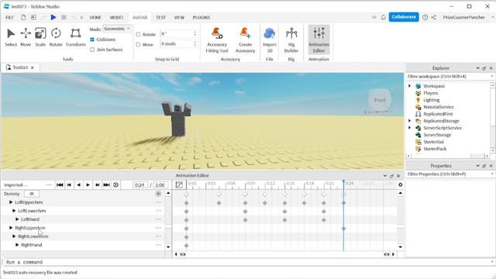Image resolution: width=496 pixels, height=279 pixels.
Task: Expand the LeftHand track
Action: pyautogui.click(x=17, y=219)
